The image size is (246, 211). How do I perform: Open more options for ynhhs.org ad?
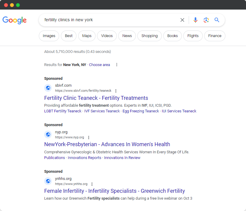click(x=92, y=184)
